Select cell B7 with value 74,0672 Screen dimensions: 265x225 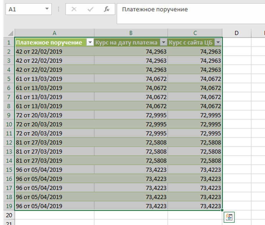click(x=131, y=97)
